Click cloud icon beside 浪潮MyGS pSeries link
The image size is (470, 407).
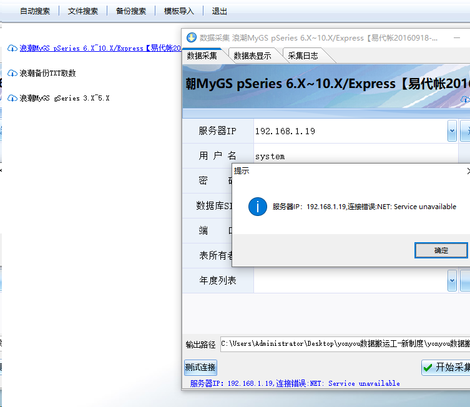[12, 48]
